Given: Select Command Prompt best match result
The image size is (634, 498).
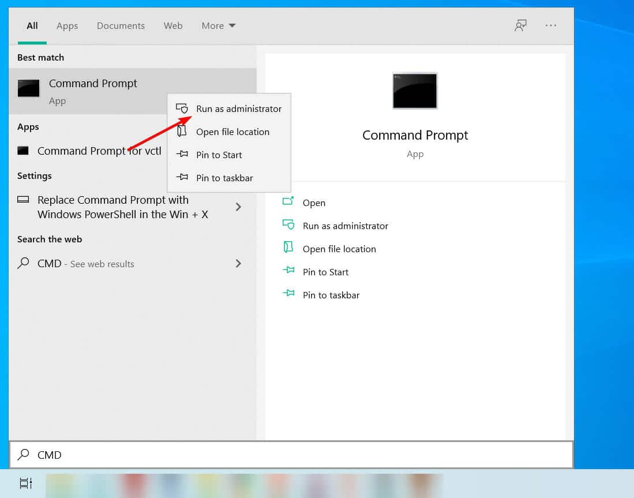Looking at the screenshot, I should (x=132, y=91).
